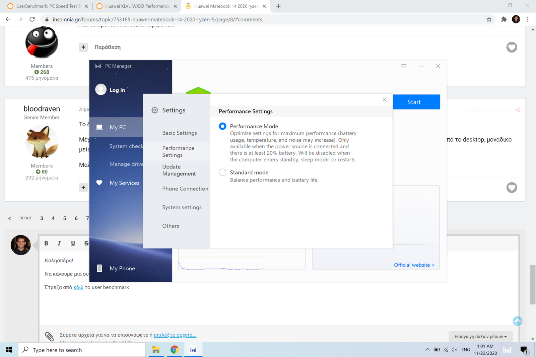Open Phone Connection section
The height and width of the screenshot is (357, 536).
pos(185,189)
